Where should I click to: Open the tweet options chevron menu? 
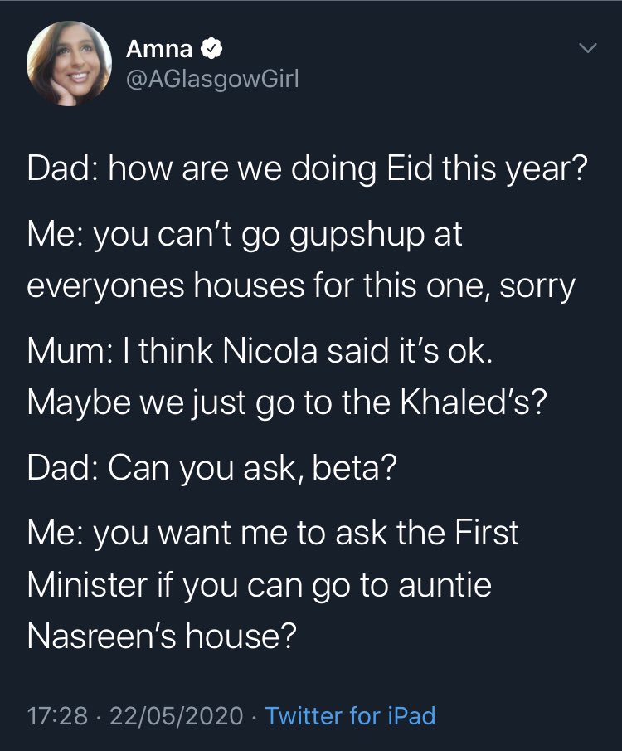[x=586, y=50]
